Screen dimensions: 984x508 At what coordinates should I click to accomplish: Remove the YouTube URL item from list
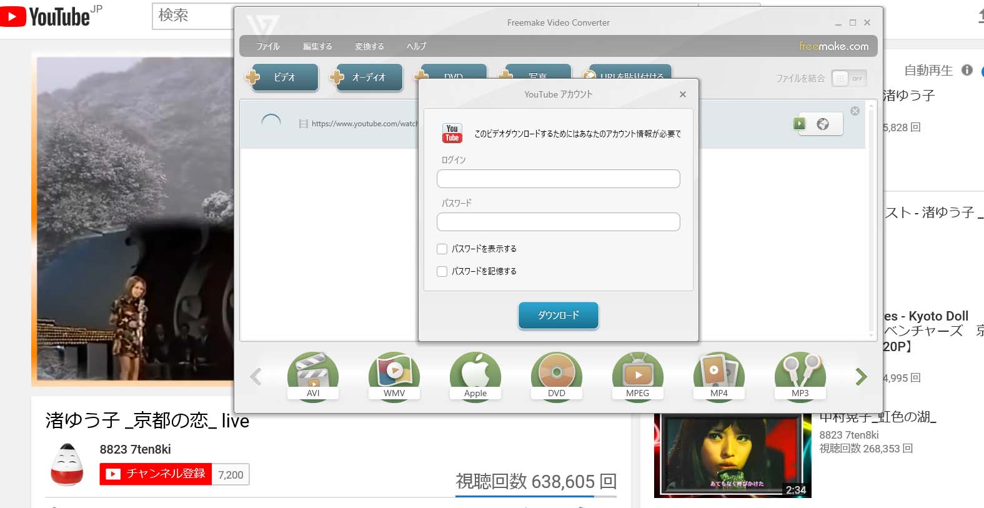pyautogui.click(x=855, y=111)
